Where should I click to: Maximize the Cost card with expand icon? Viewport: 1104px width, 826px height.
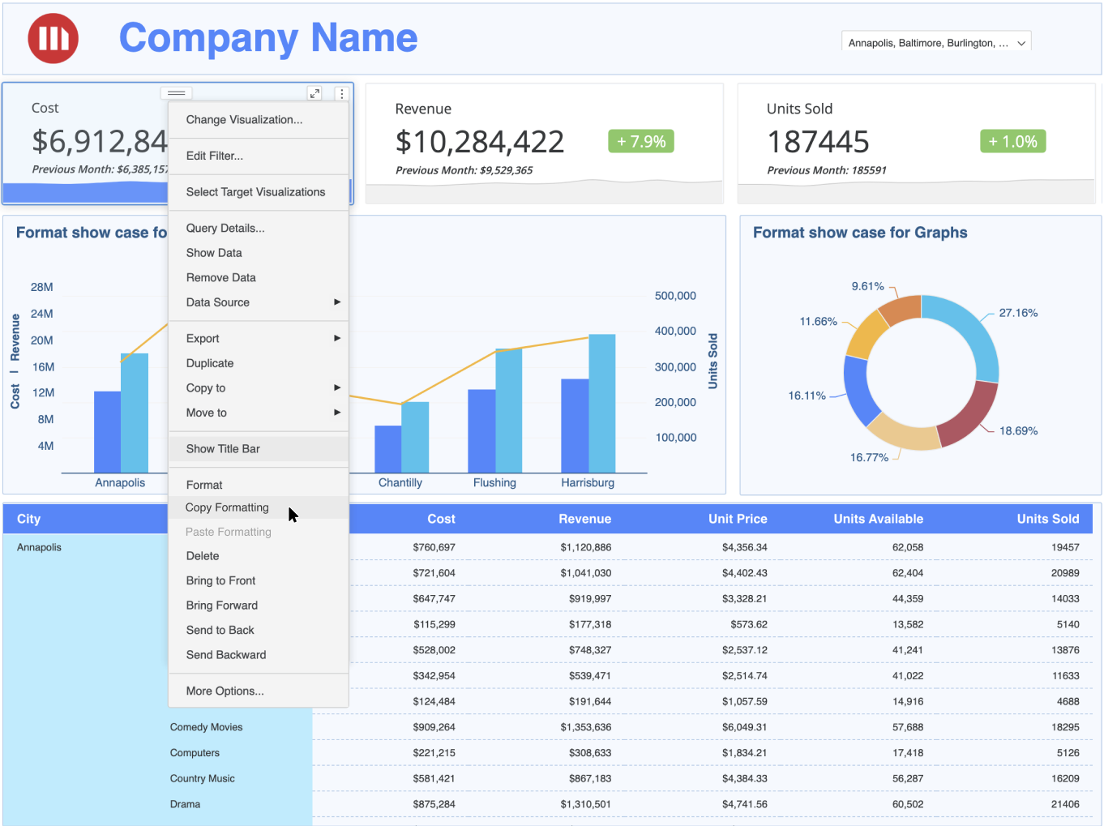(x=315, y=93)
